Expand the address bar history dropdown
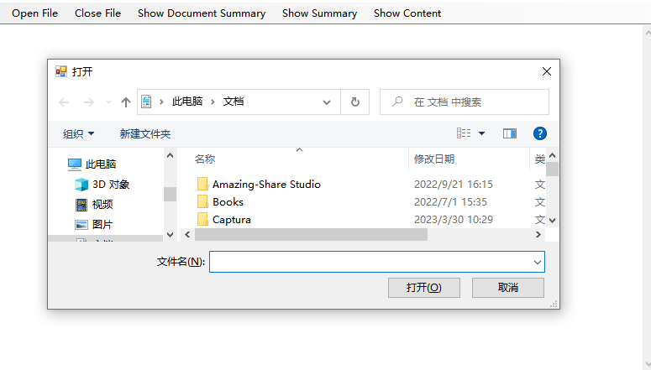Viewport: 651px width, 370px height. pyautogui.click(x=327, y=102)
